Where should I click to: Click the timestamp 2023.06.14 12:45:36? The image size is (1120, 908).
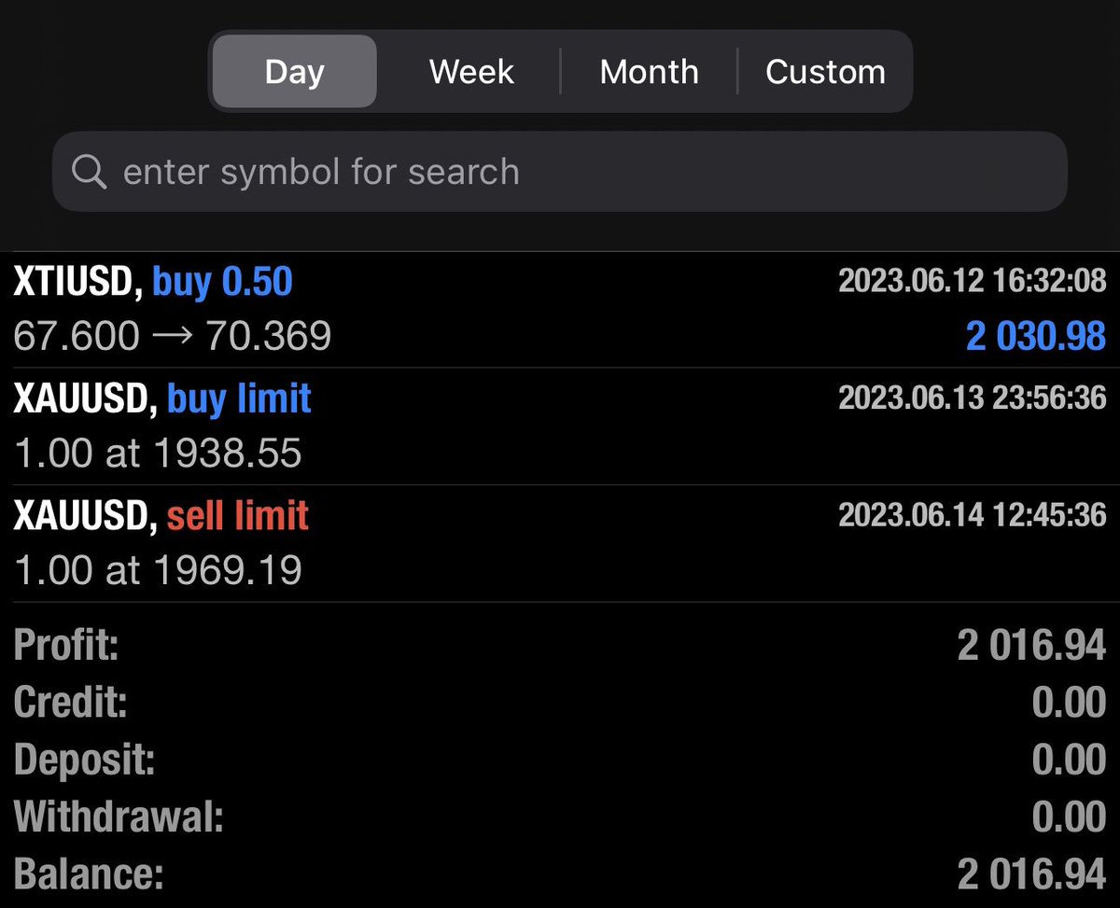(973, 515)
